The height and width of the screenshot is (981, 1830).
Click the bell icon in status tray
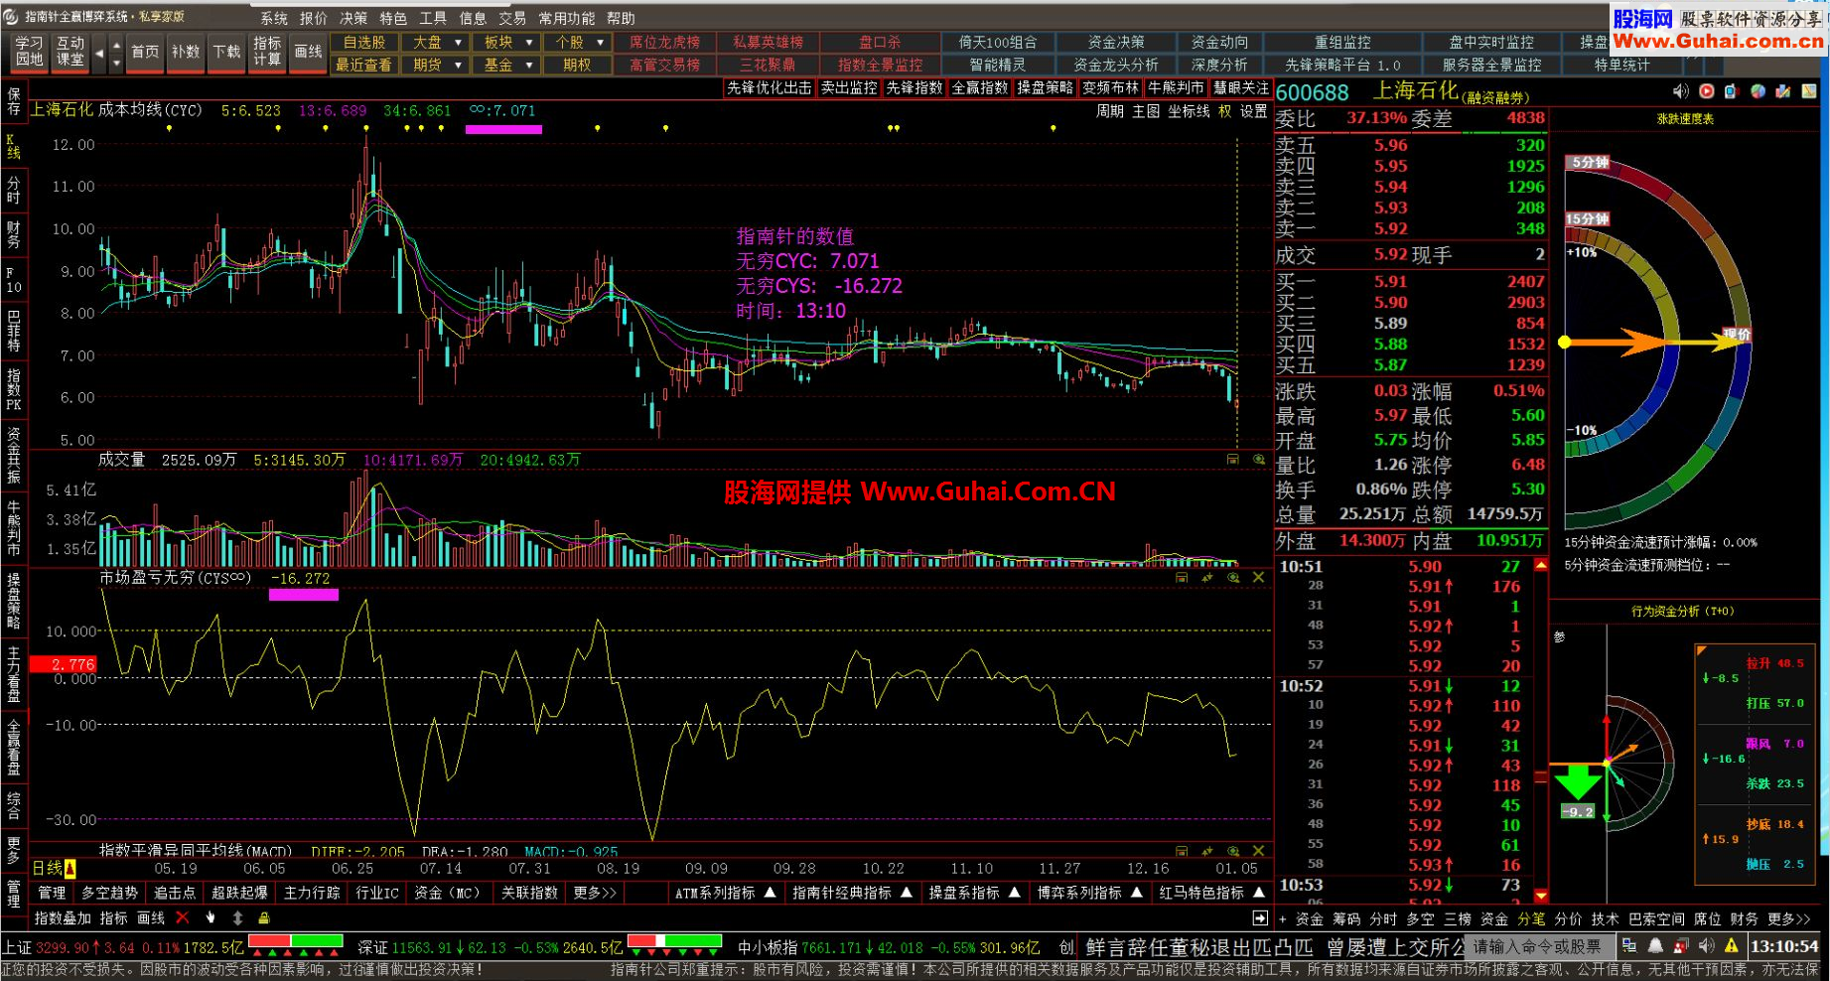(x=1655, y=946)
